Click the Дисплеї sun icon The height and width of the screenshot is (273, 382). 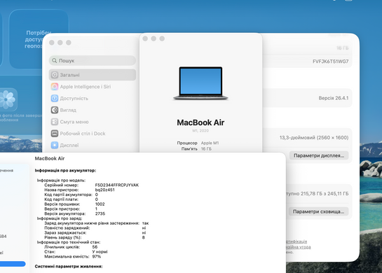tap(55, 145)
